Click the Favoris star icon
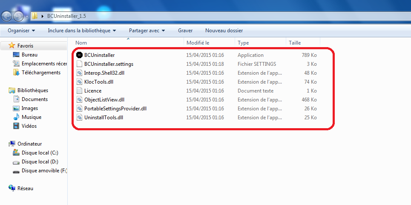 pyautogui.click(x=12, y=45)
